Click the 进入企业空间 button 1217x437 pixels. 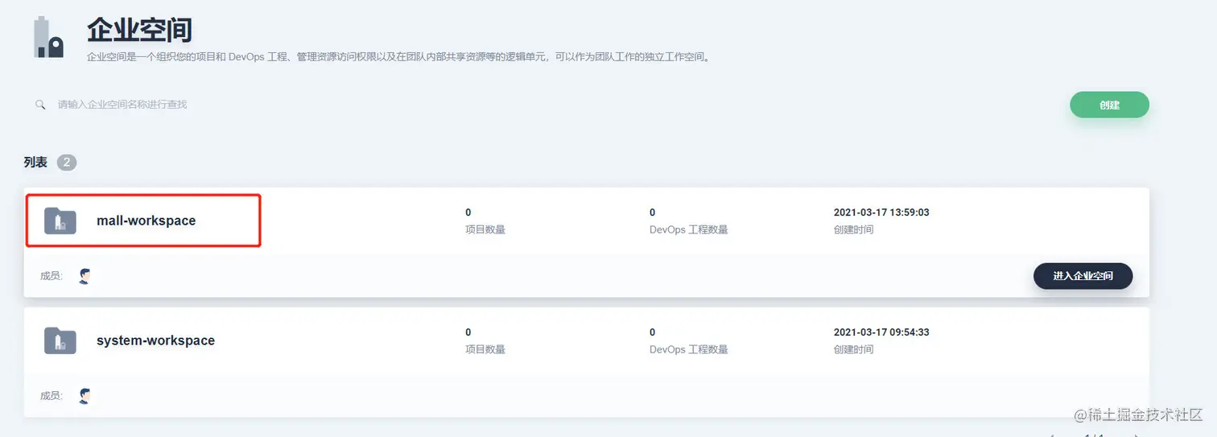click(x=1083, y=276)
